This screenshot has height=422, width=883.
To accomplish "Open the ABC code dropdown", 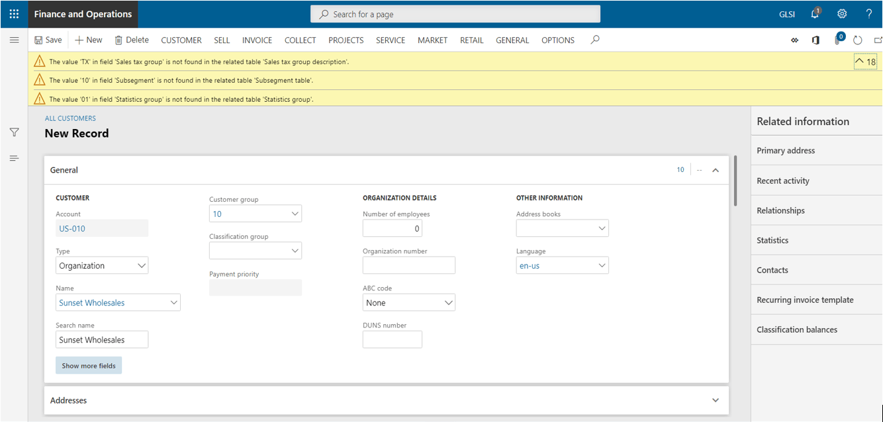I will (448, 303).
